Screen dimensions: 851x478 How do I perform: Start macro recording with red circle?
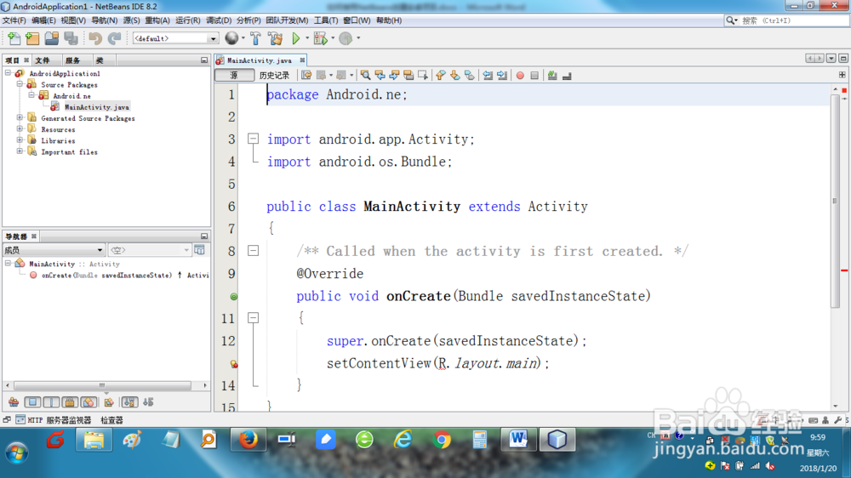point(520,76)
